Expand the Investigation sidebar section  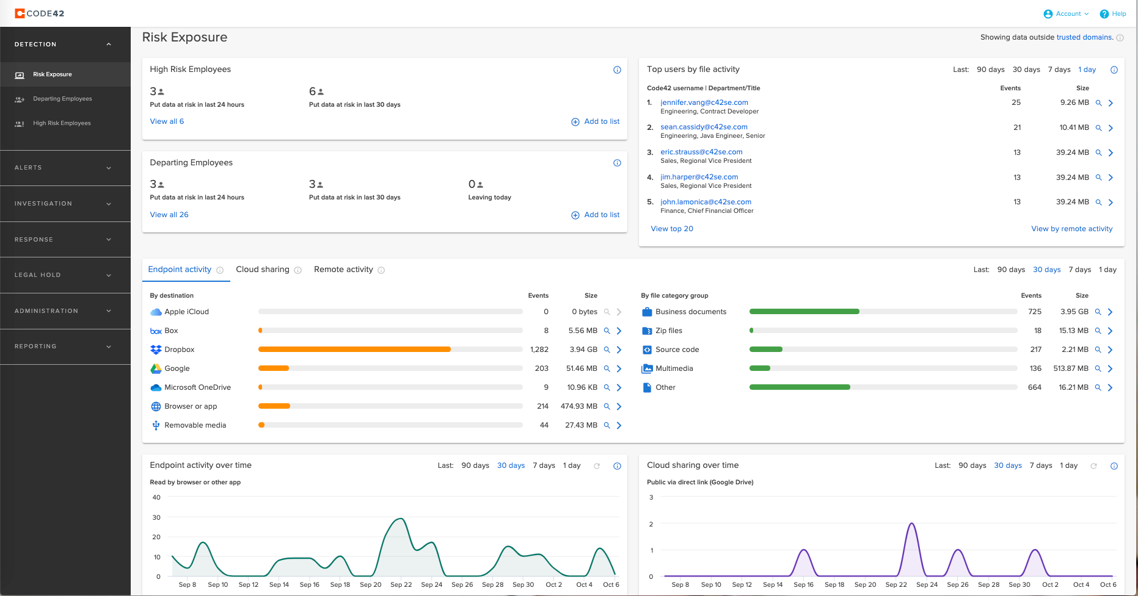[x=65, y=204]
